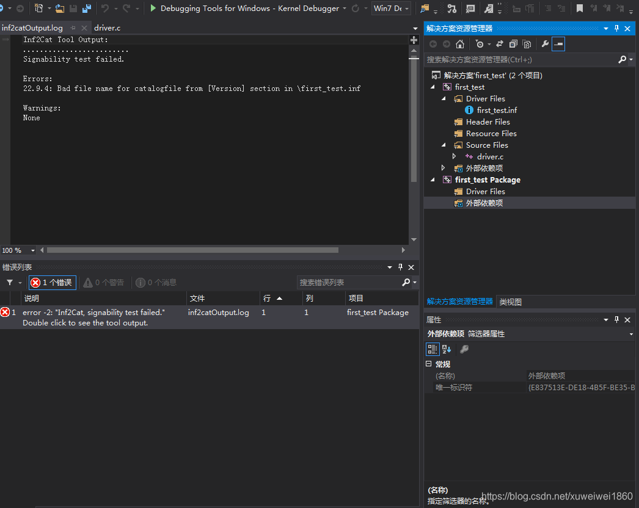Screen dimensions: 639x508
Task: Click the Save All toolbar icon
Action: (87, 8)
